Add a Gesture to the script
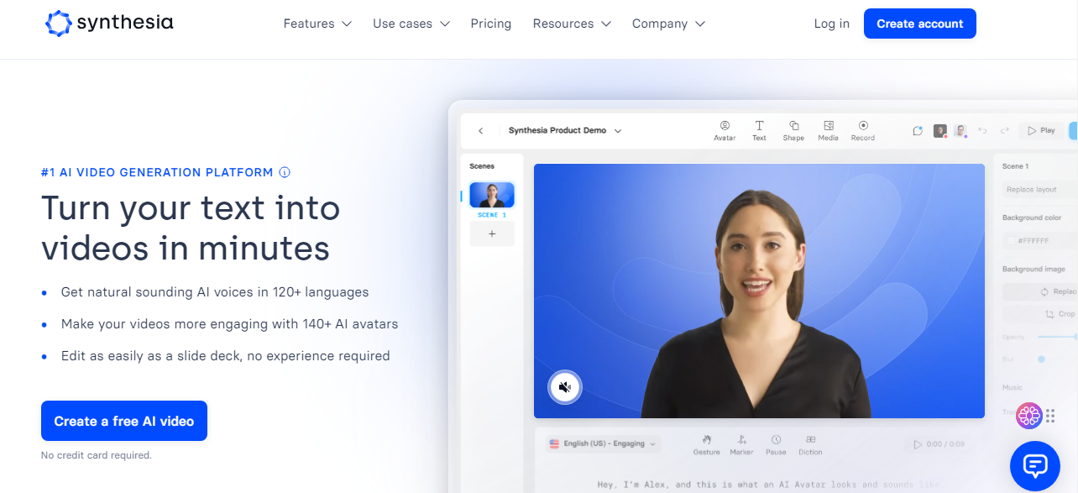 (706, 445)
